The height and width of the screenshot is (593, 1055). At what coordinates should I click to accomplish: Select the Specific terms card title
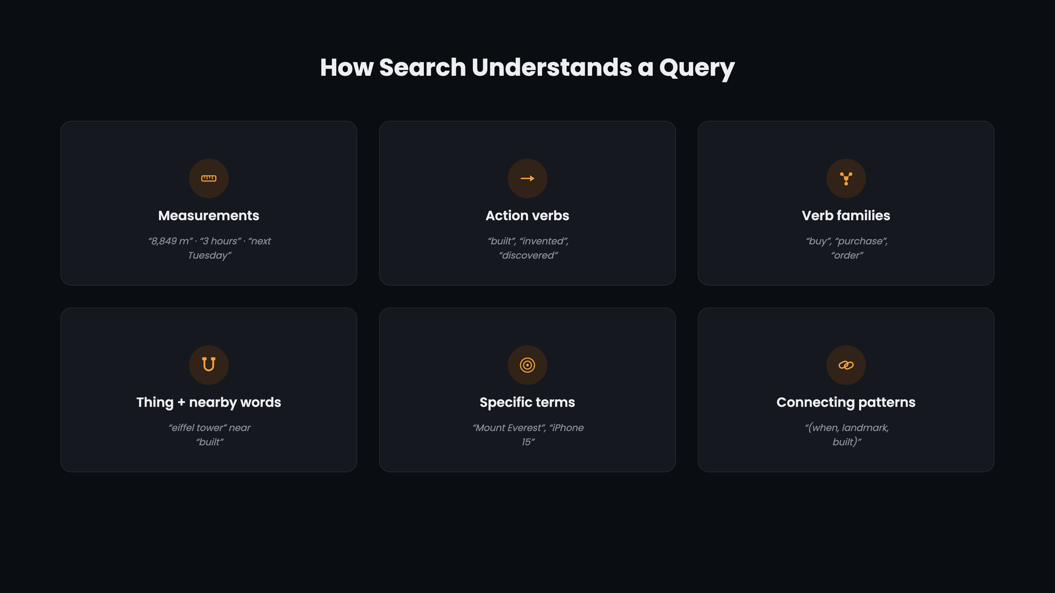pos(527,403)
